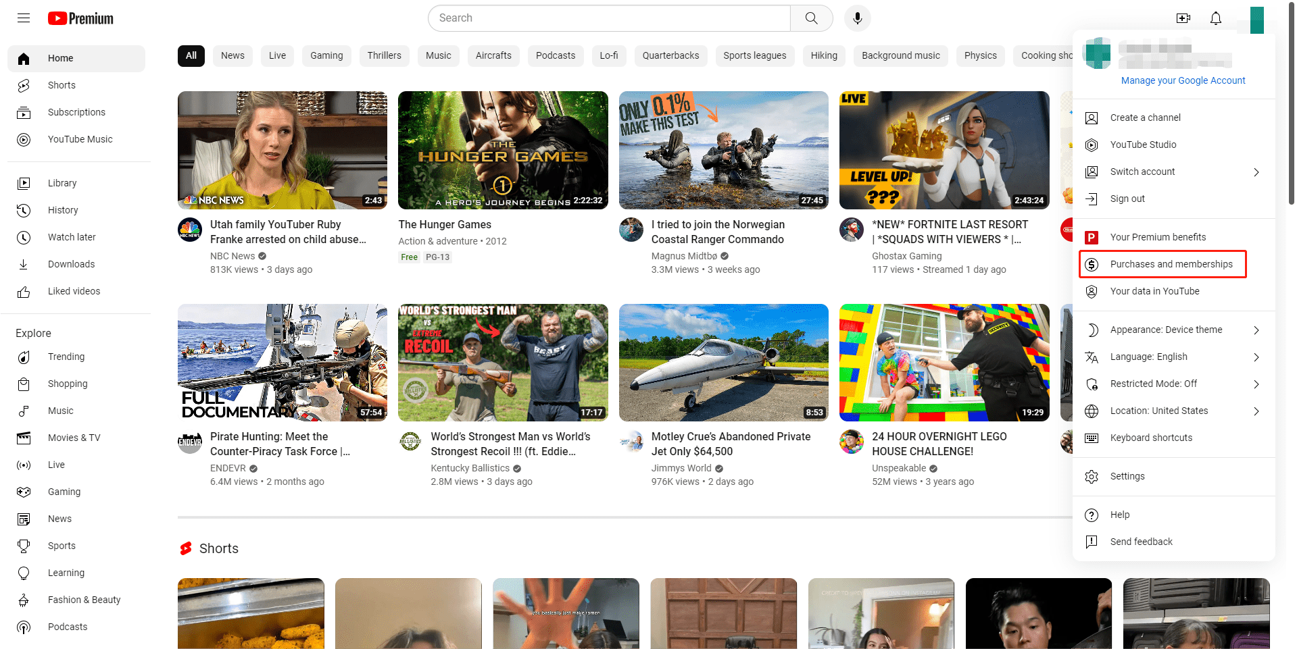
Task: Click the search magnifier button
Action: [811, 18]
